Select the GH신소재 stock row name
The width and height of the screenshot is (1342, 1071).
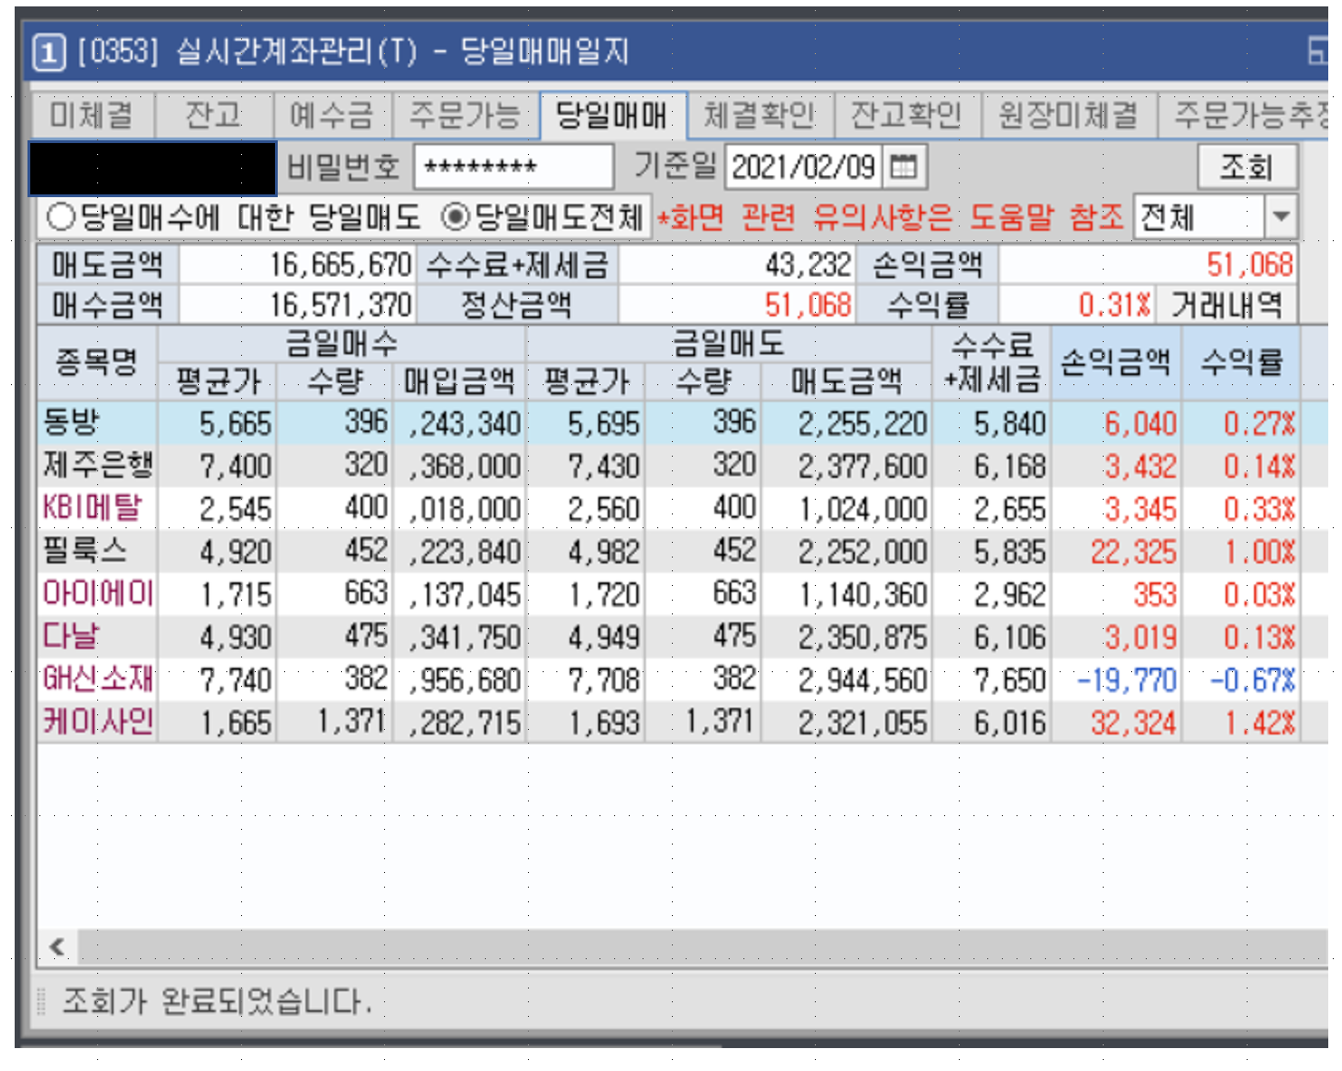[97, 679]
